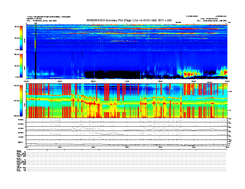Click the RAD2 panel color scale bar

tap(21, 38)
